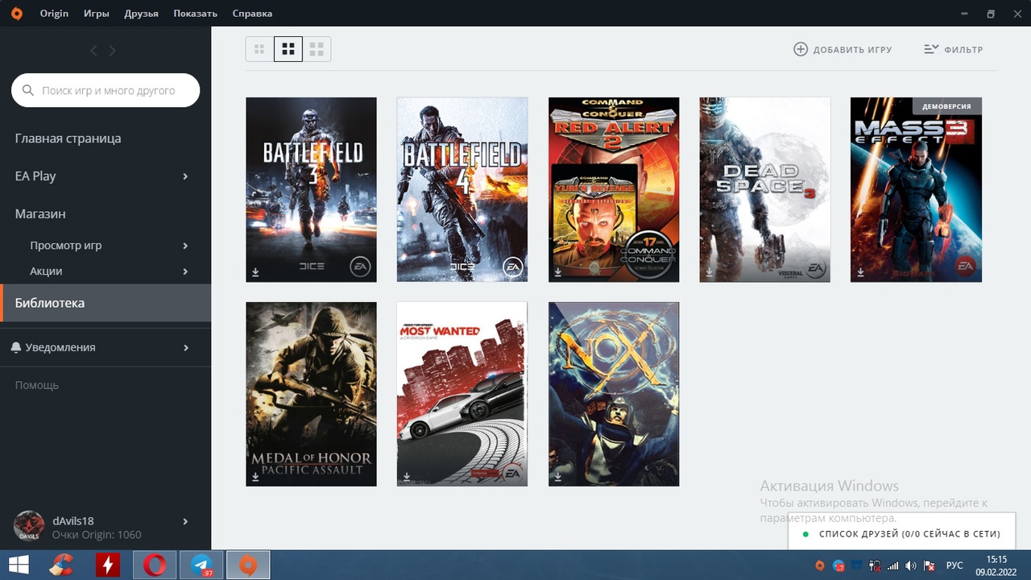The height and width of the screenshot is (580, 1031).
Task: Open the Origin icon in the system tray
Action: [818, 565]
